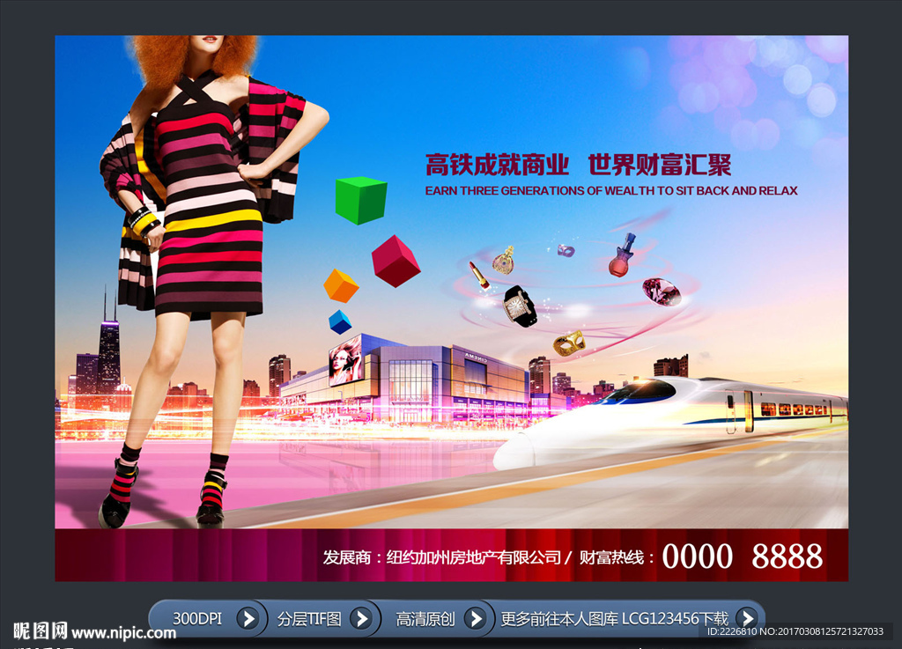902x649 pixels.
Task: Click the golden masquerade mask
Action: click(x=570, y=343)
